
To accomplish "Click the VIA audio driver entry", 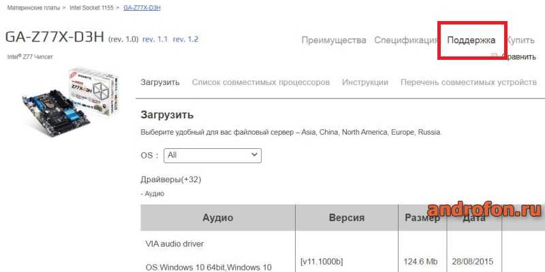I will [x=174, y=244].
